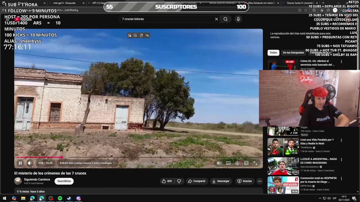Open taskbar clock showing 14:12

coord(344,198)
